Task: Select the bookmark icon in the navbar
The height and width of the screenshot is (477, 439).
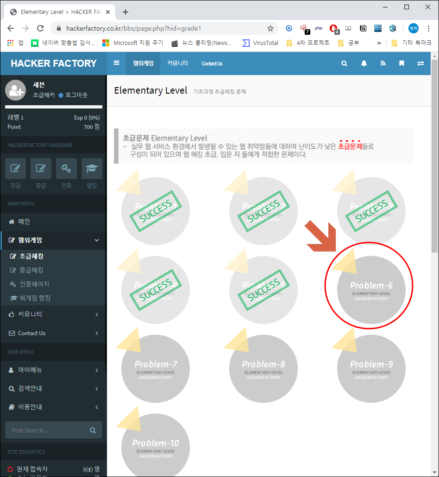Action: pyautogui.click(x=401, y=63)
